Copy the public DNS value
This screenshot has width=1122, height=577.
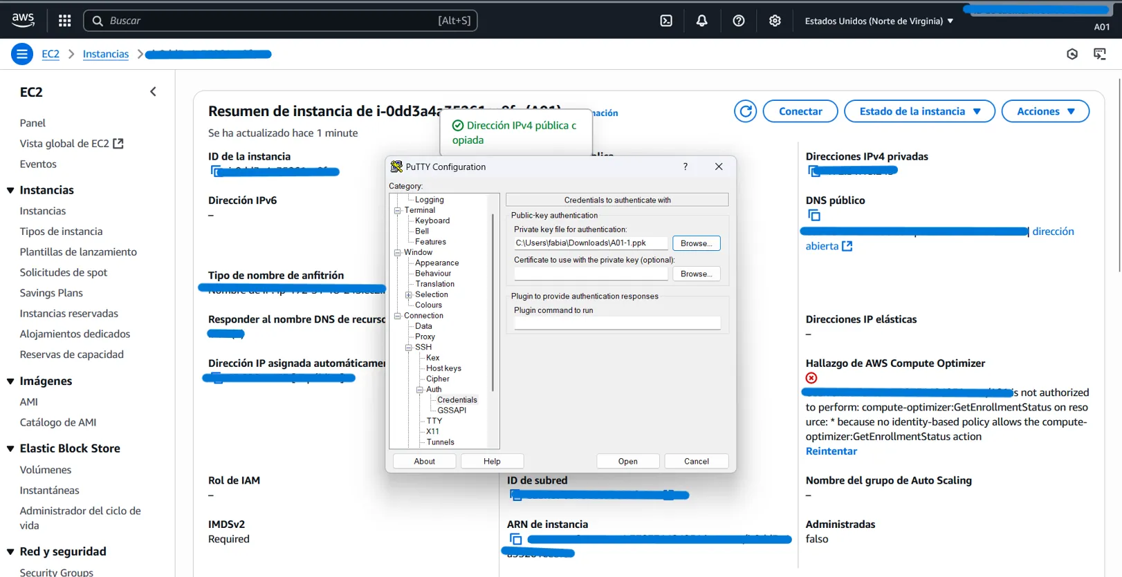(x=814, y=216)
